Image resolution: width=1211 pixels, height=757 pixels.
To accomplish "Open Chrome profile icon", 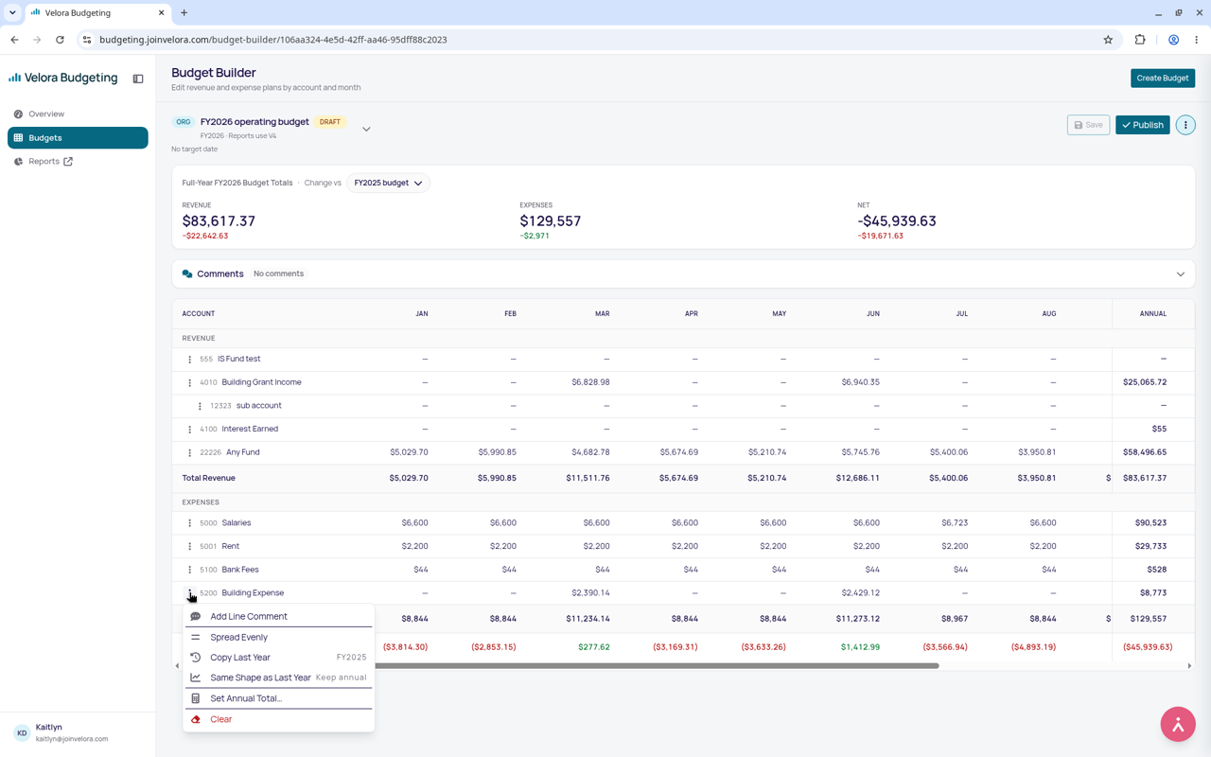I will 1173,40.
